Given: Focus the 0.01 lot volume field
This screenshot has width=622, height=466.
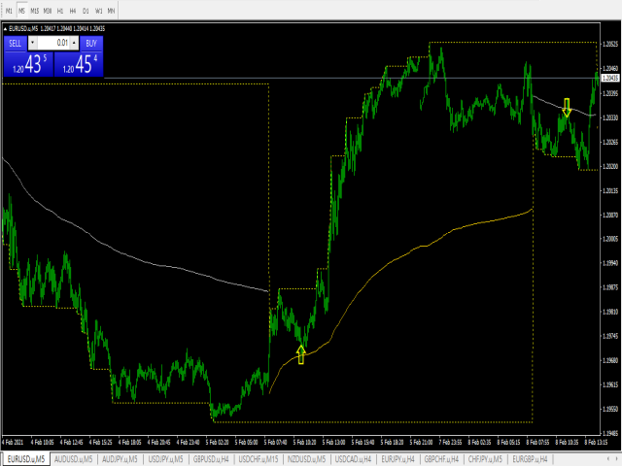Looking at the screenshot, I should pos(53,43).
